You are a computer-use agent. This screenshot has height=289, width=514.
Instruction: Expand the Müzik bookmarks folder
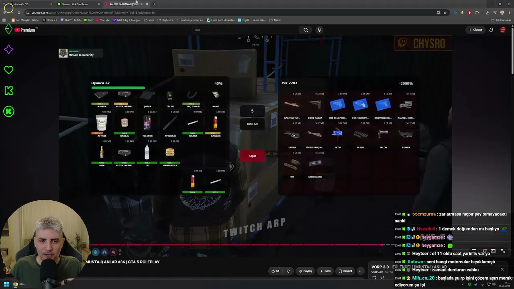pos(275,20)
